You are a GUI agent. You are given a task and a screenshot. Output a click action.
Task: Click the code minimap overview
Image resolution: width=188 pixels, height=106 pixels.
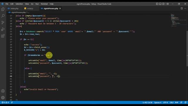click(x=178, y=20)
